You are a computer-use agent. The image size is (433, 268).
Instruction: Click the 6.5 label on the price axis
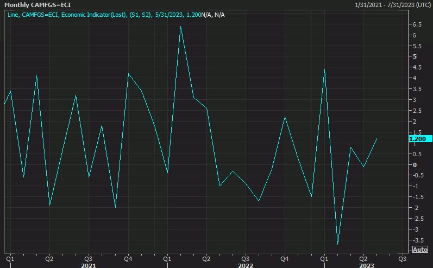coord(417,24)
